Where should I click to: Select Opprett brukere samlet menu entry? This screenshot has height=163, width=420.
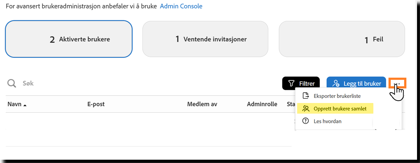click(340, 109)
